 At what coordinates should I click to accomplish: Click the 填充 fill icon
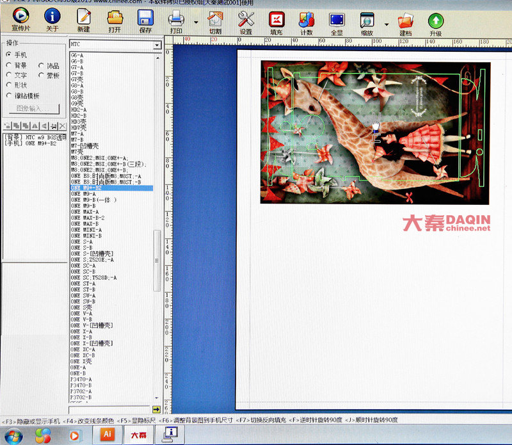point(276,20)
